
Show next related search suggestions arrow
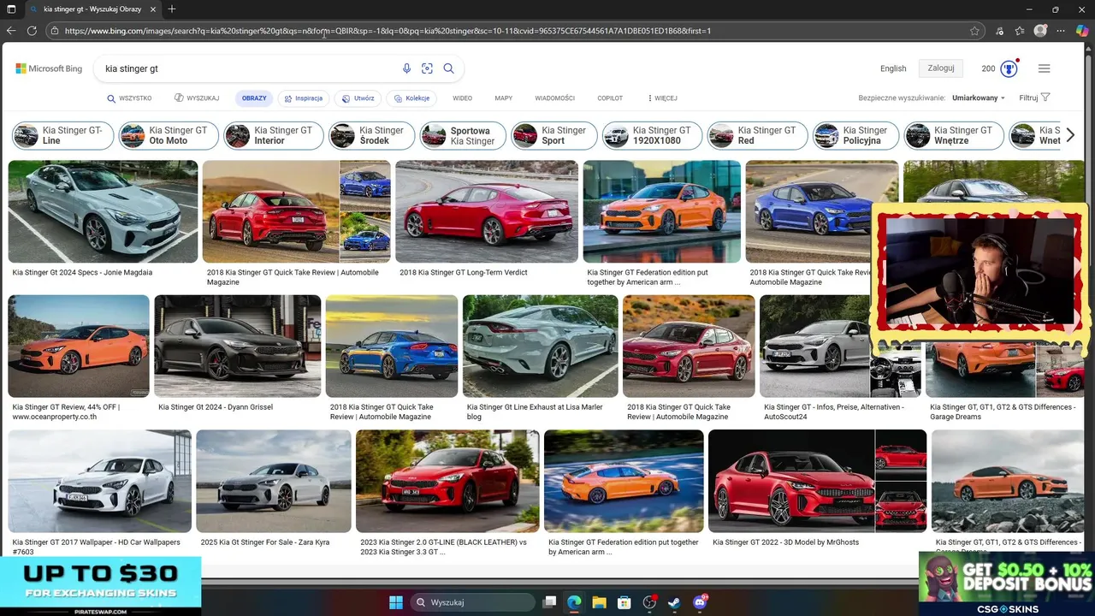point(1069,135)
